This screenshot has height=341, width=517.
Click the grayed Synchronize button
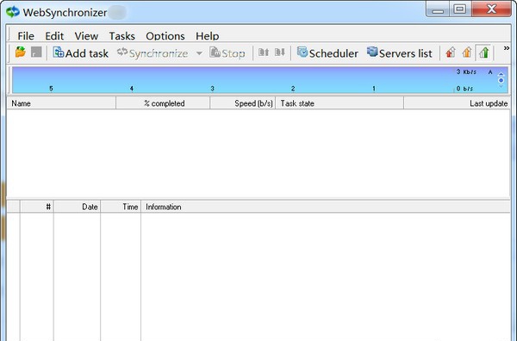tap(153, 53)
